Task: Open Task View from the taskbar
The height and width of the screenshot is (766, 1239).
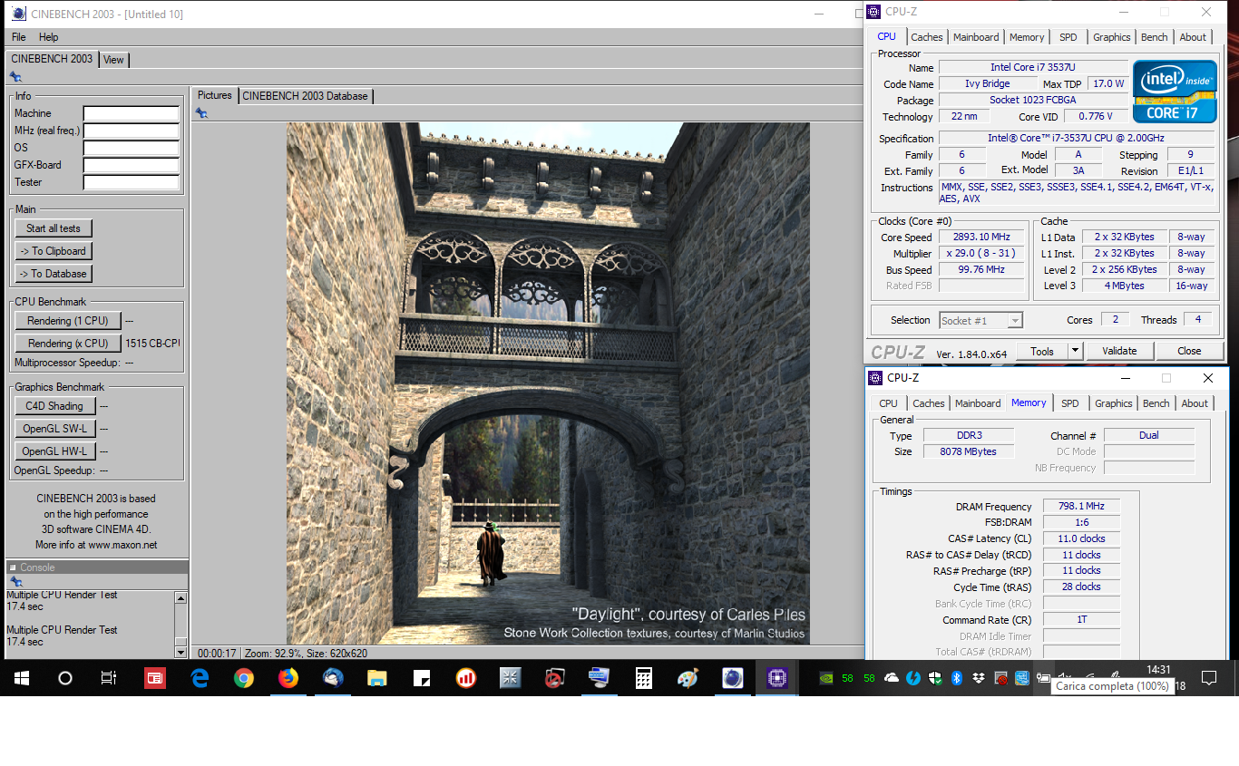Action: pos(109,677)
